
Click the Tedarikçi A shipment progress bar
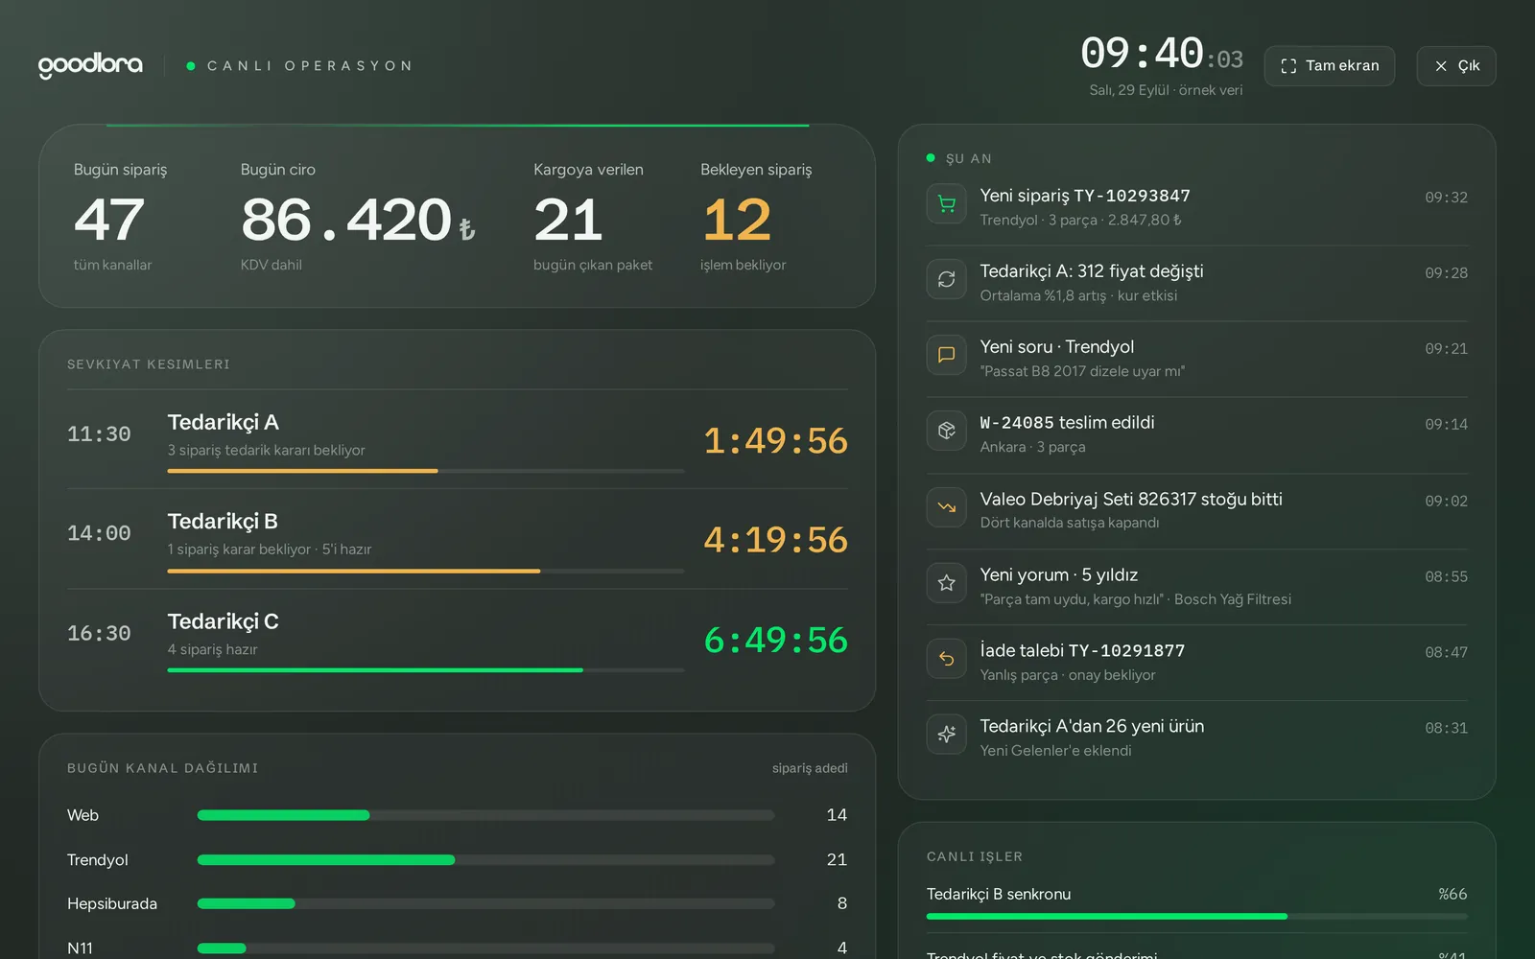426,471
